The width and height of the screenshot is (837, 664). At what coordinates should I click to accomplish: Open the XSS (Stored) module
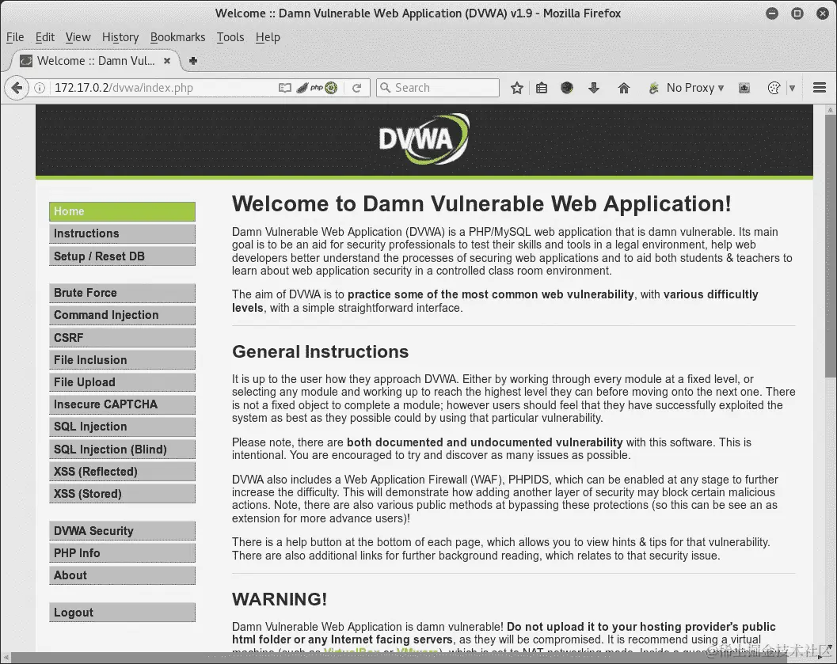[122, 494]
